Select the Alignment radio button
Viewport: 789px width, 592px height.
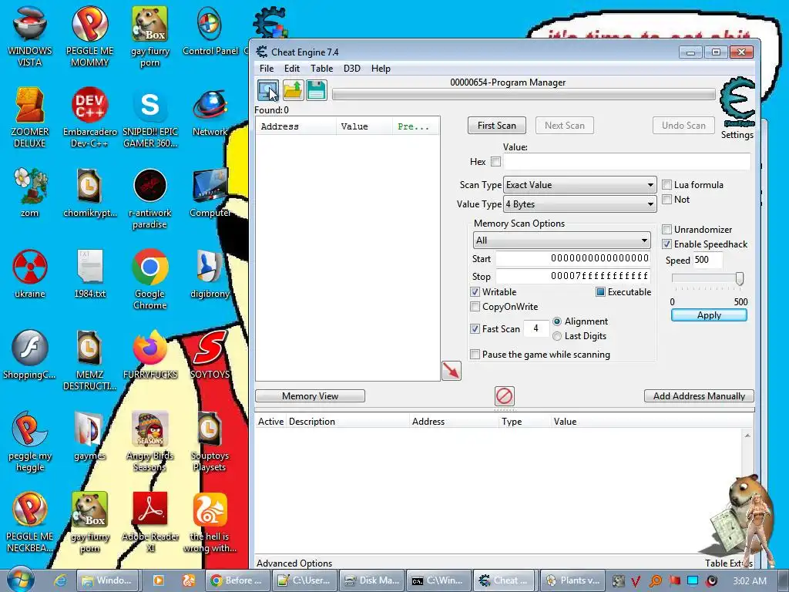(x=557, y=321)
